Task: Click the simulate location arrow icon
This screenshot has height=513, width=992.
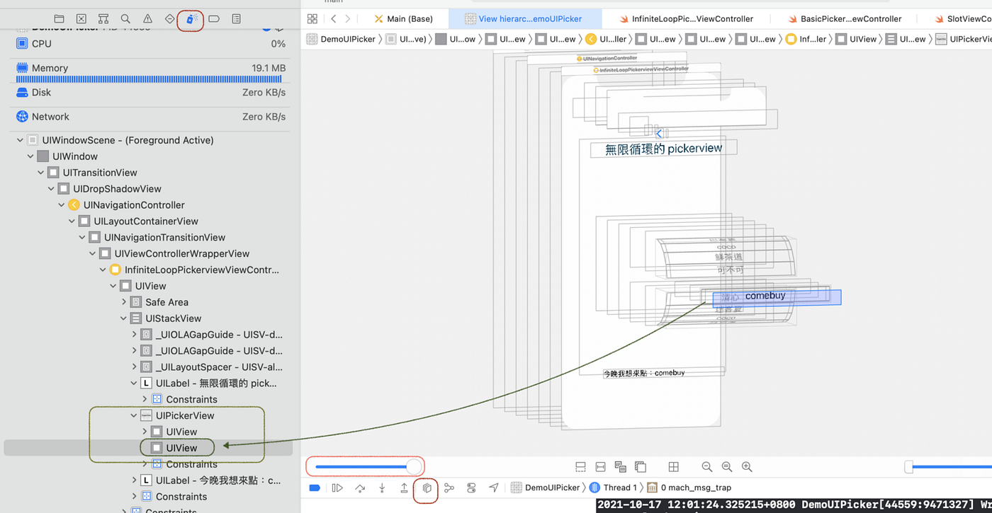Action: click(x=494, y=488)
